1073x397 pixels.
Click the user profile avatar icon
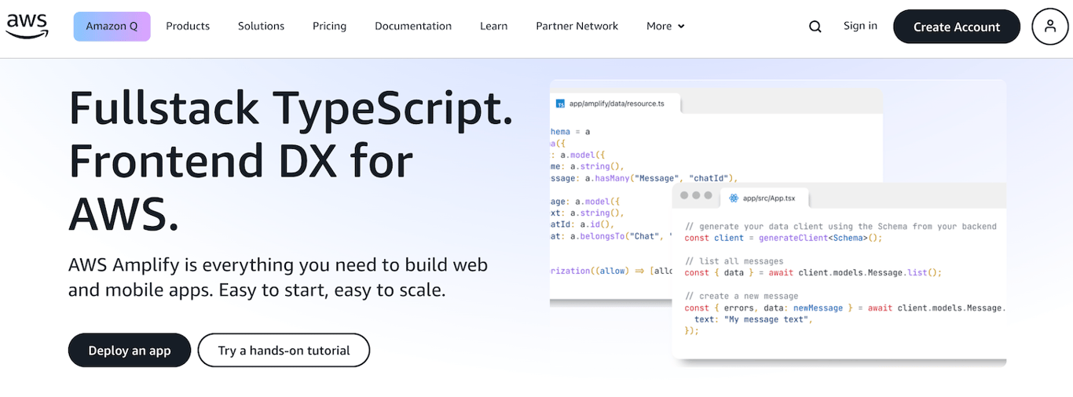pyautogui.click(x=1050, y=27)
